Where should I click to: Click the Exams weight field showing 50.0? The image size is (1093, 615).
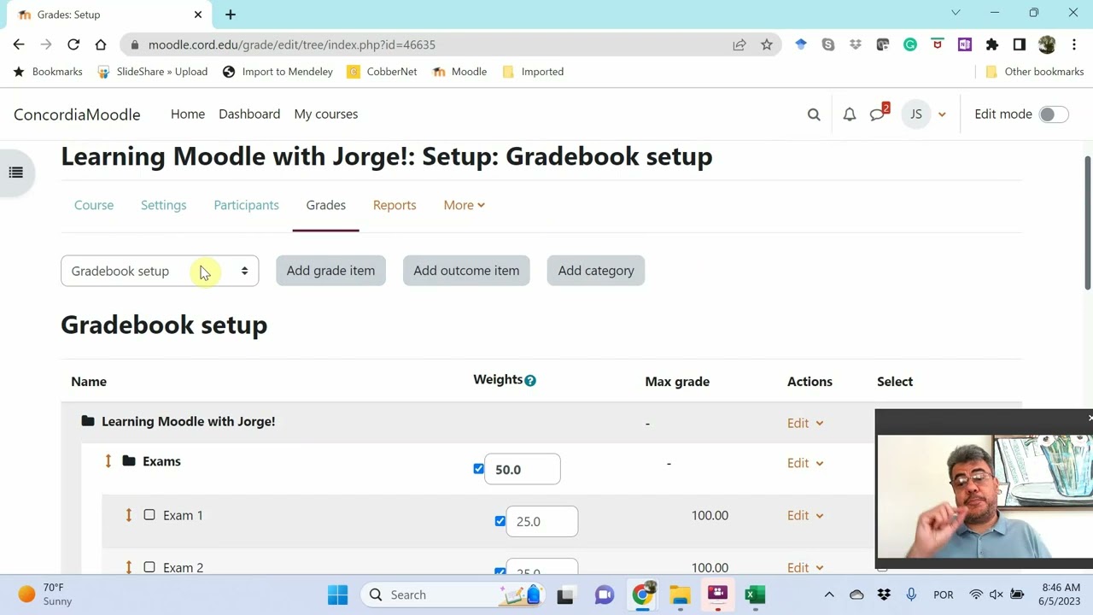coord(523,469)
